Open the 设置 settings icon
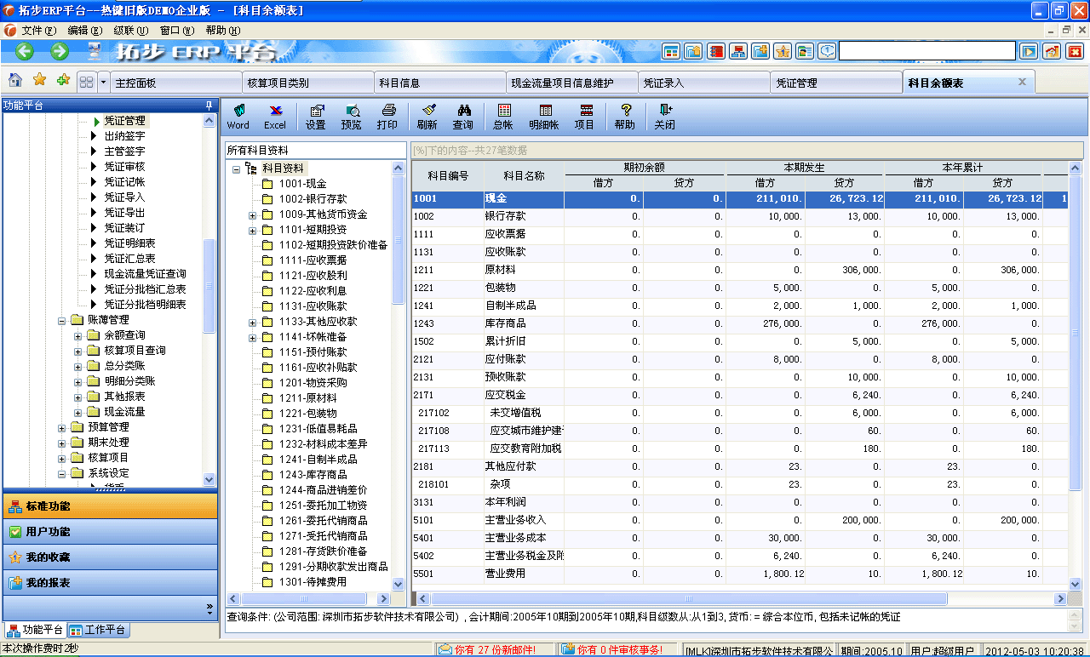 (x=316, y=115)
